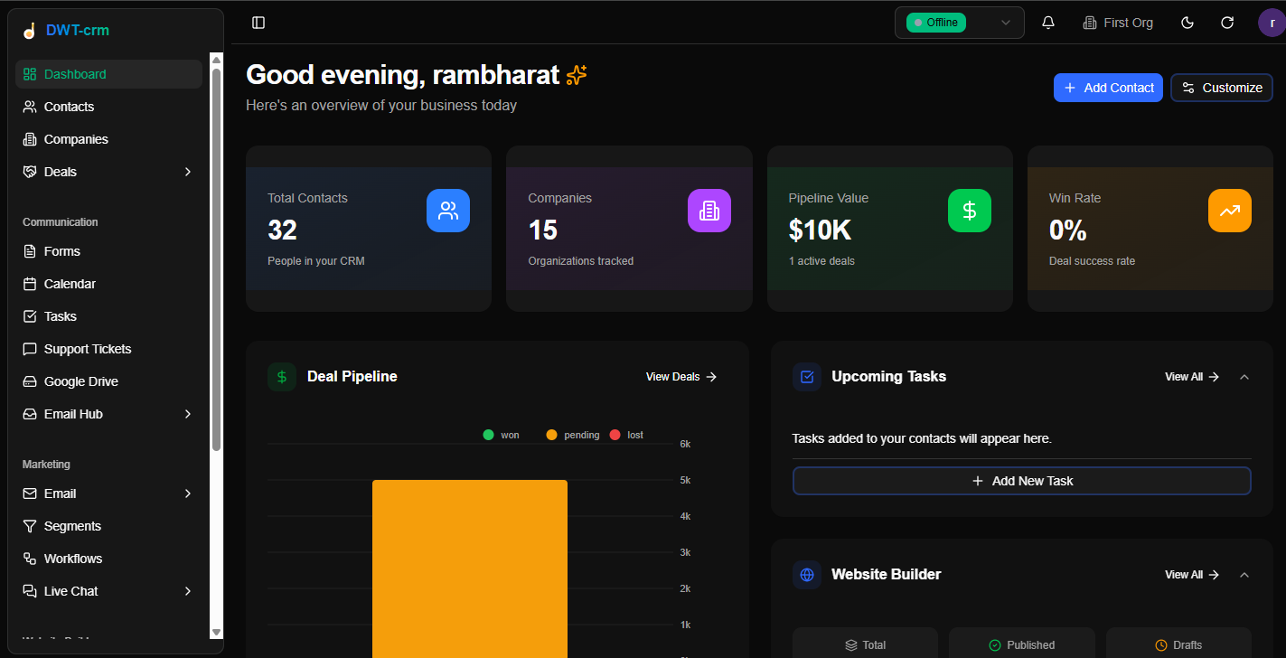Click the sparkle icon beside greeting
This screenshot has width=1286, height=658.
point(577,75)
